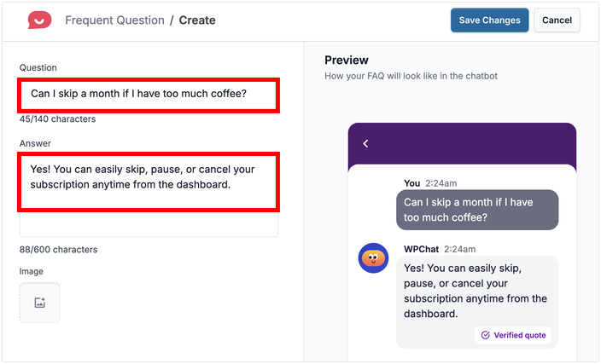Viewport: 601px width, 364px height.
Task: Open the Frequent Question breadcrumb
Action: (x=114, y=20)
